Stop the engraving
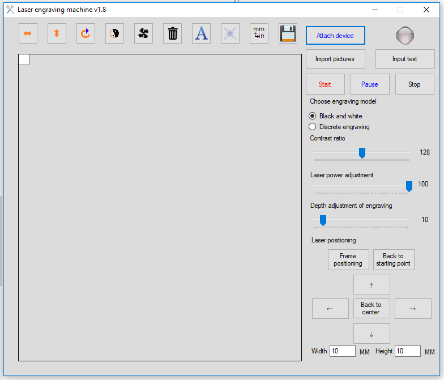Viewport: 444px width, 380px height. pos(415,84)
